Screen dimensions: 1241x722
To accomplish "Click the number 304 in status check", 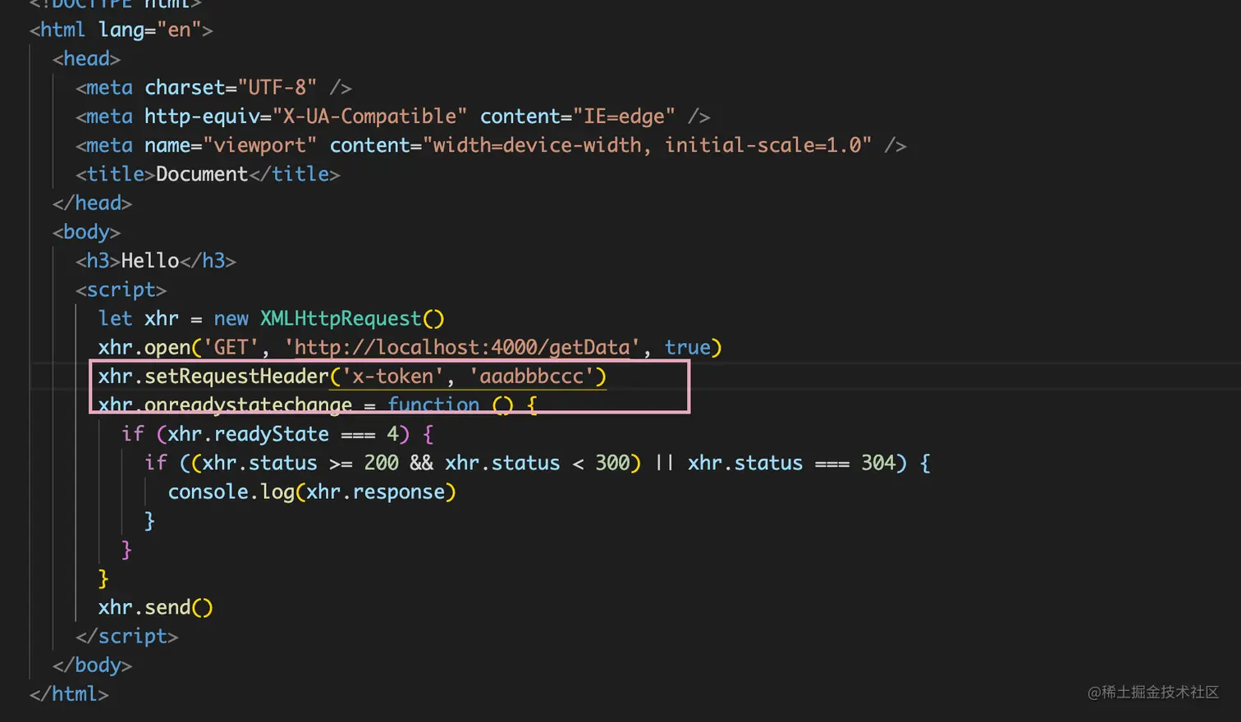I will 877,464.
